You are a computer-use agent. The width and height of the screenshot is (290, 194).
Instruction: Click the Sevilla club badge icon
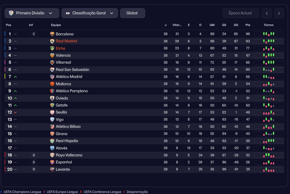point(52,112)
